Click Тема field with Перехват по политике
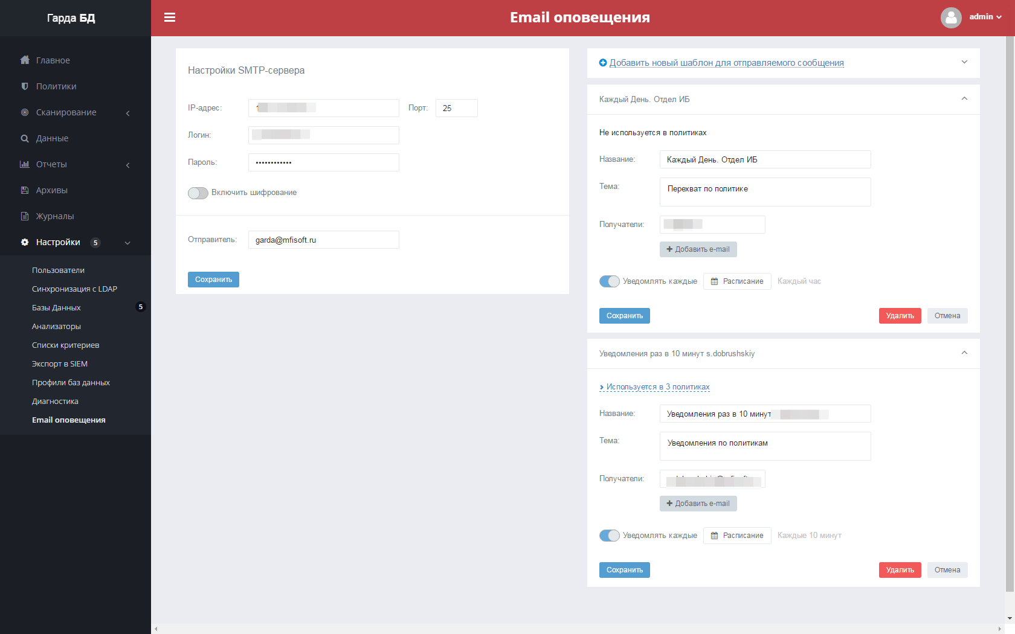The width and height of the screenshot is (1015, 634). click(x=765, y=192)
